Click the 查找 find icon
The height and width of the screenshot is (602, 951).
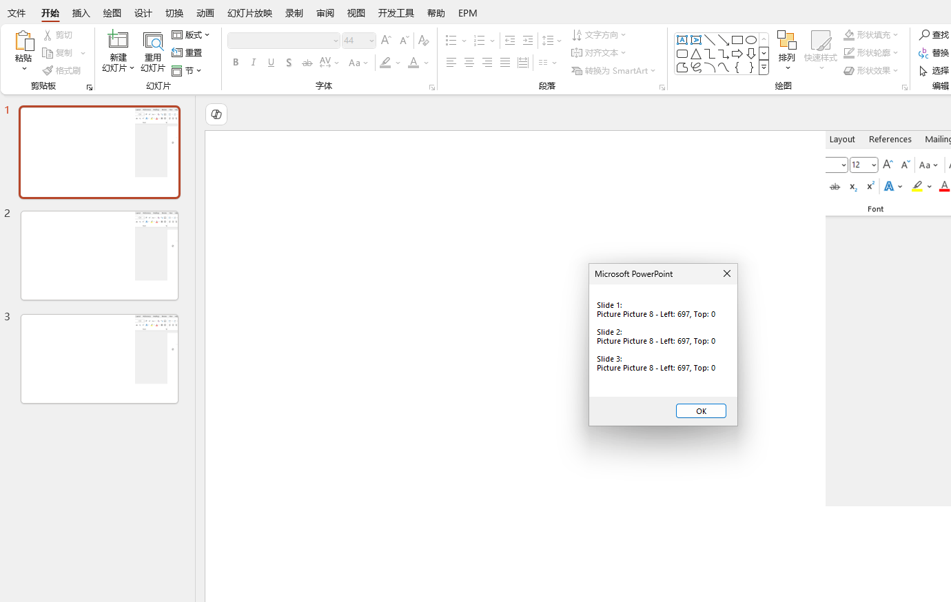coord(934,34)
